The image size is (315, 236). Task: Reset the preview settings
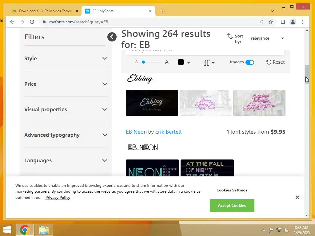click(275, 62)
